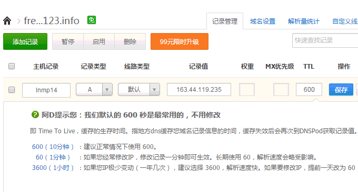
Task: Click the 删除 button
Action: [130, 41]
